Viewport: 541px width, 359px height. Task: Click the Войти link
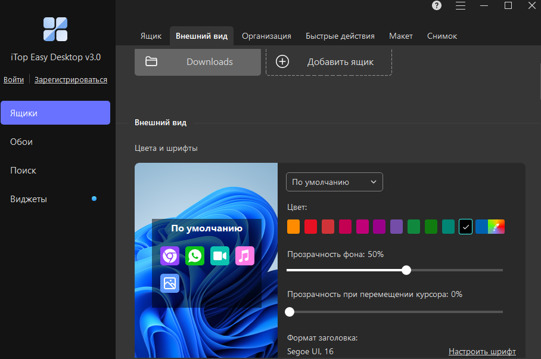coord(14,79)
